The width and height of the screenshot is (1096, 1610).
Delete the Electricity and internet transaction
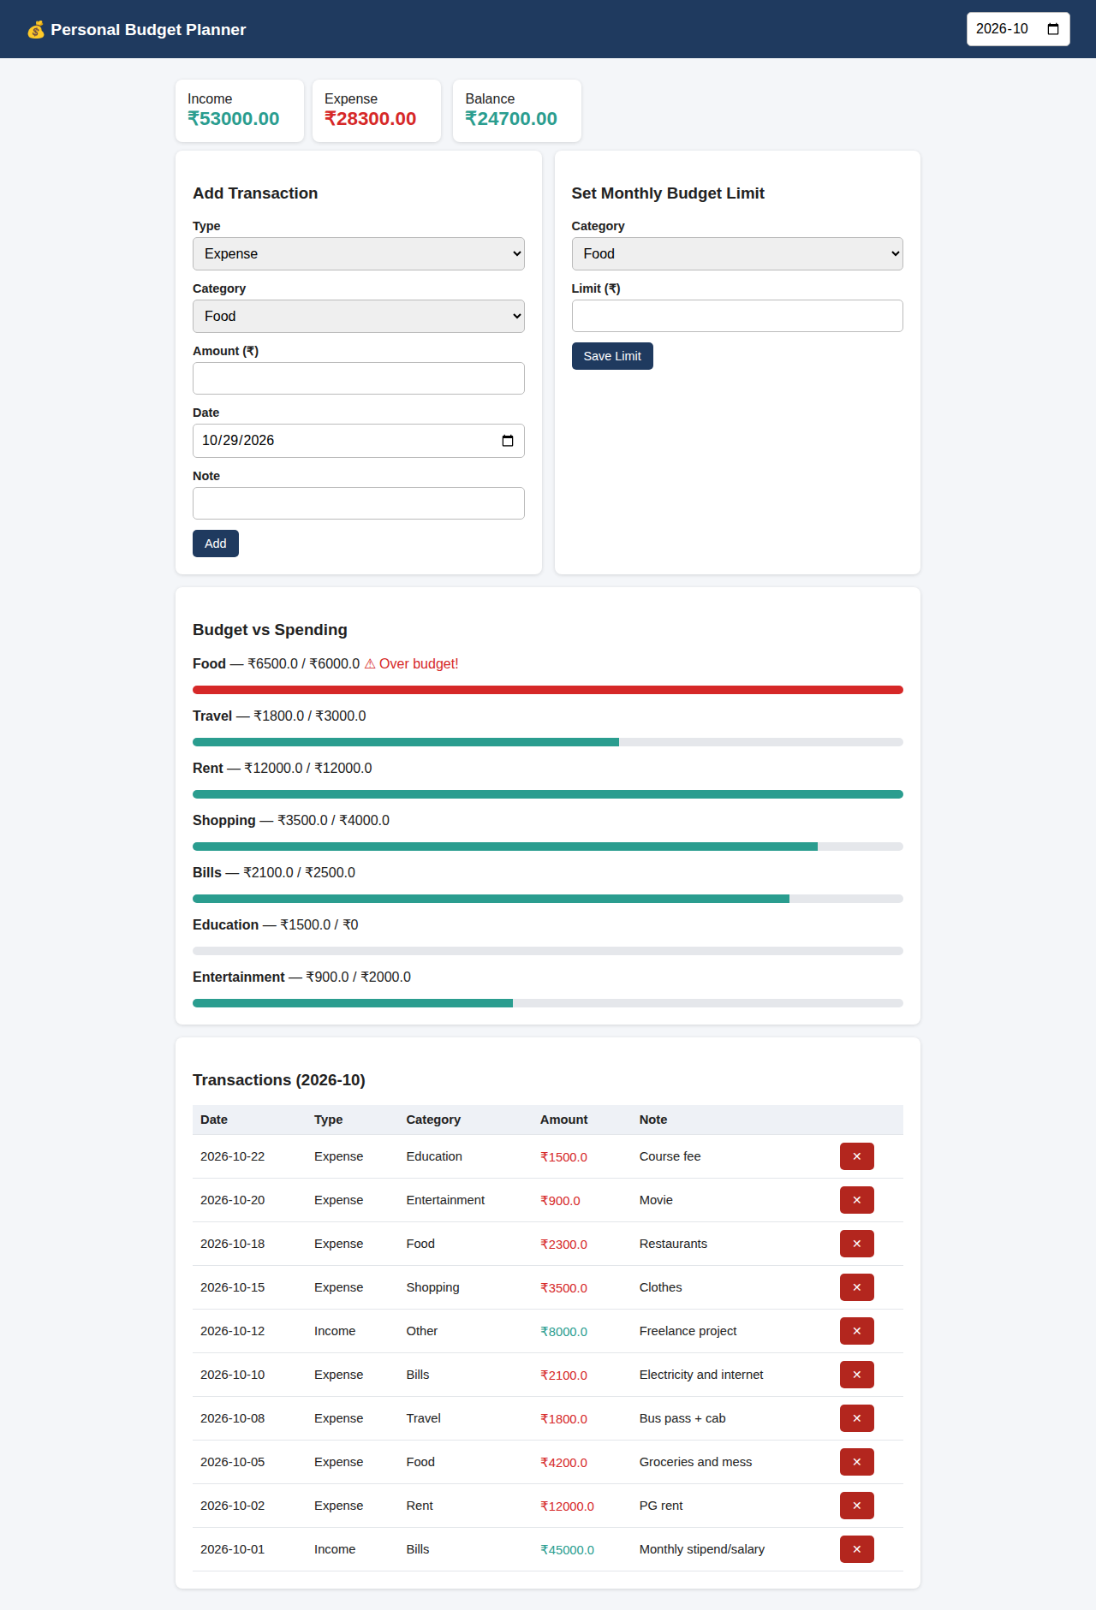[856, 1375]
